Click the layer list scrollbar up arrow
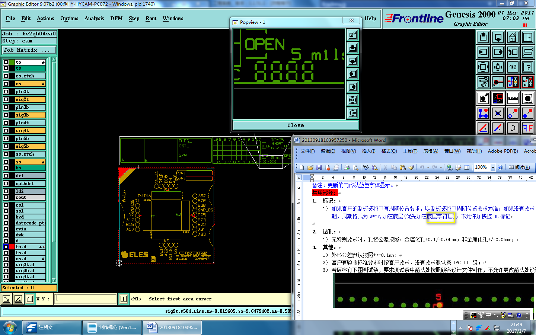The width and height of the screenshot is (536, 335). [x=54, y=60]
